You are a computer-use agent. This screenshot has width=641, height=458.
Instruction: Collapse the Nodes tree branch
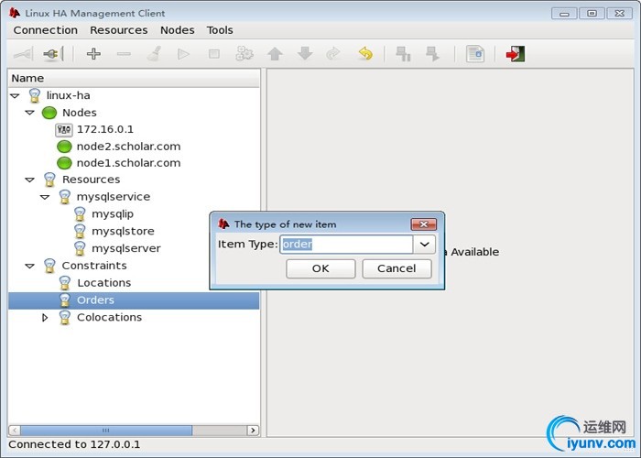(30, 113)
